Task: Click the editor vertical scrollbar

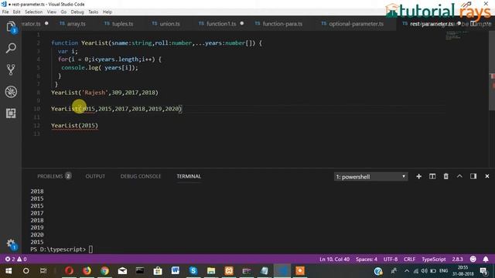Action: point(492,70)
